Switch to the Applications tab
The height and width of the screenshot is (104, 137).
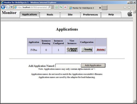tap(30, 15)
